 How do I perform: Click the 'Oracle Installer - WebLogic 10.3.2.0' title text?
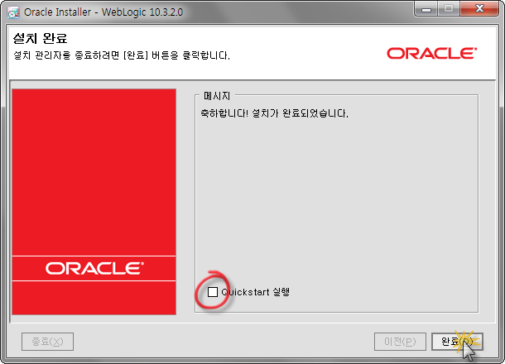pos(103,12)
